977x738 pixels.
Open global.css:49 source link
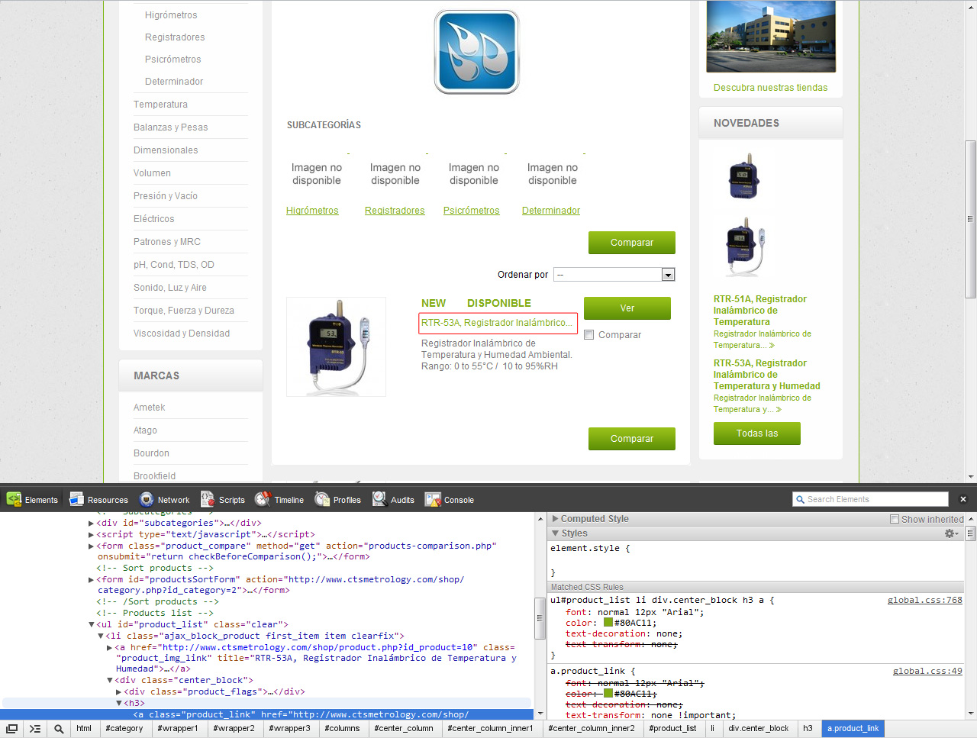click(927, 672)
